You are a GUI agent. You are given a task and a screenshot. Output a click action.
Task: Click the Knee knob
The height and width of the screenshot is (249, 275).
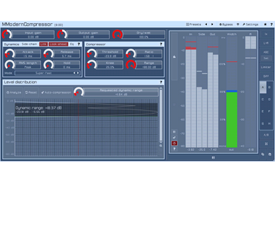[x=92, y=65]
